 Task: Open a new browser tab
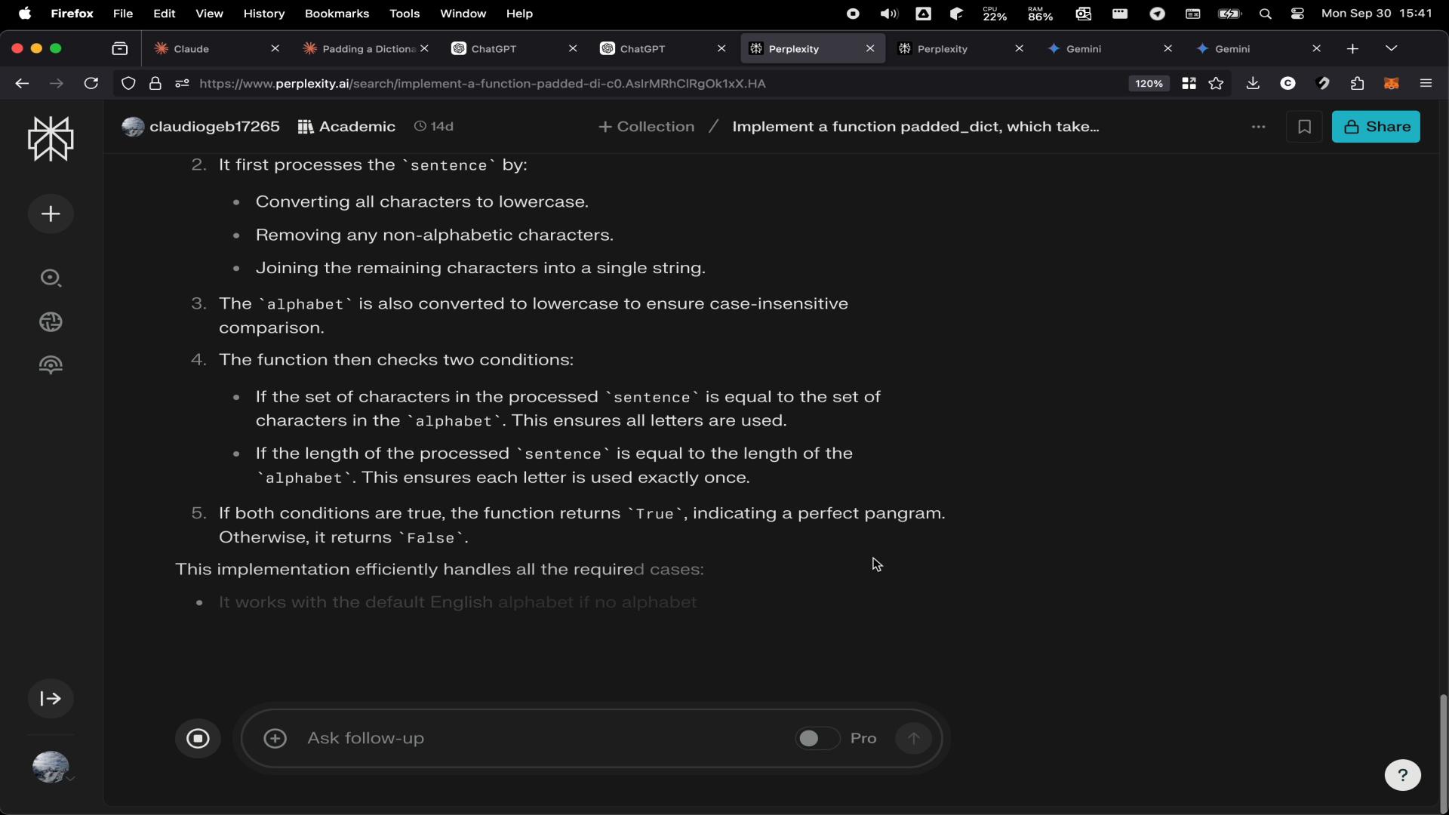(x=1352, y=49)
